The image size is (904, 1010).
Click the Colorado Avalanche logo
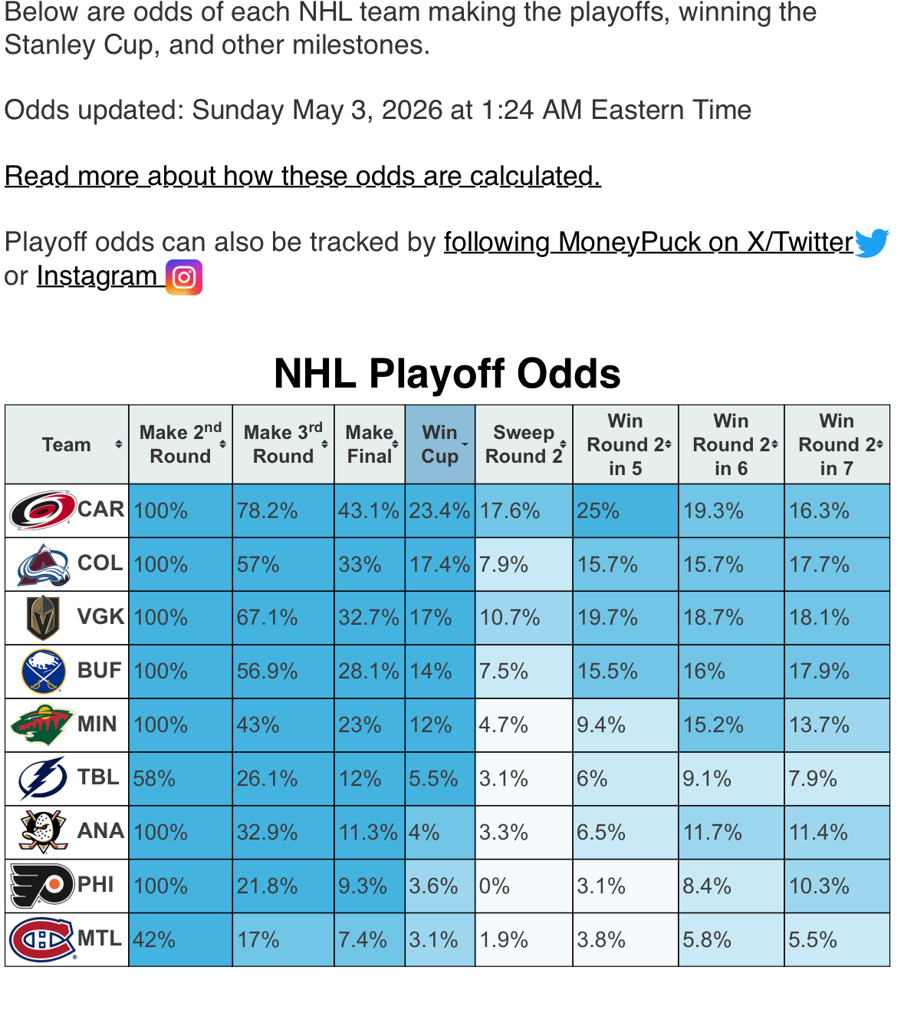click(x=43, y=565)
